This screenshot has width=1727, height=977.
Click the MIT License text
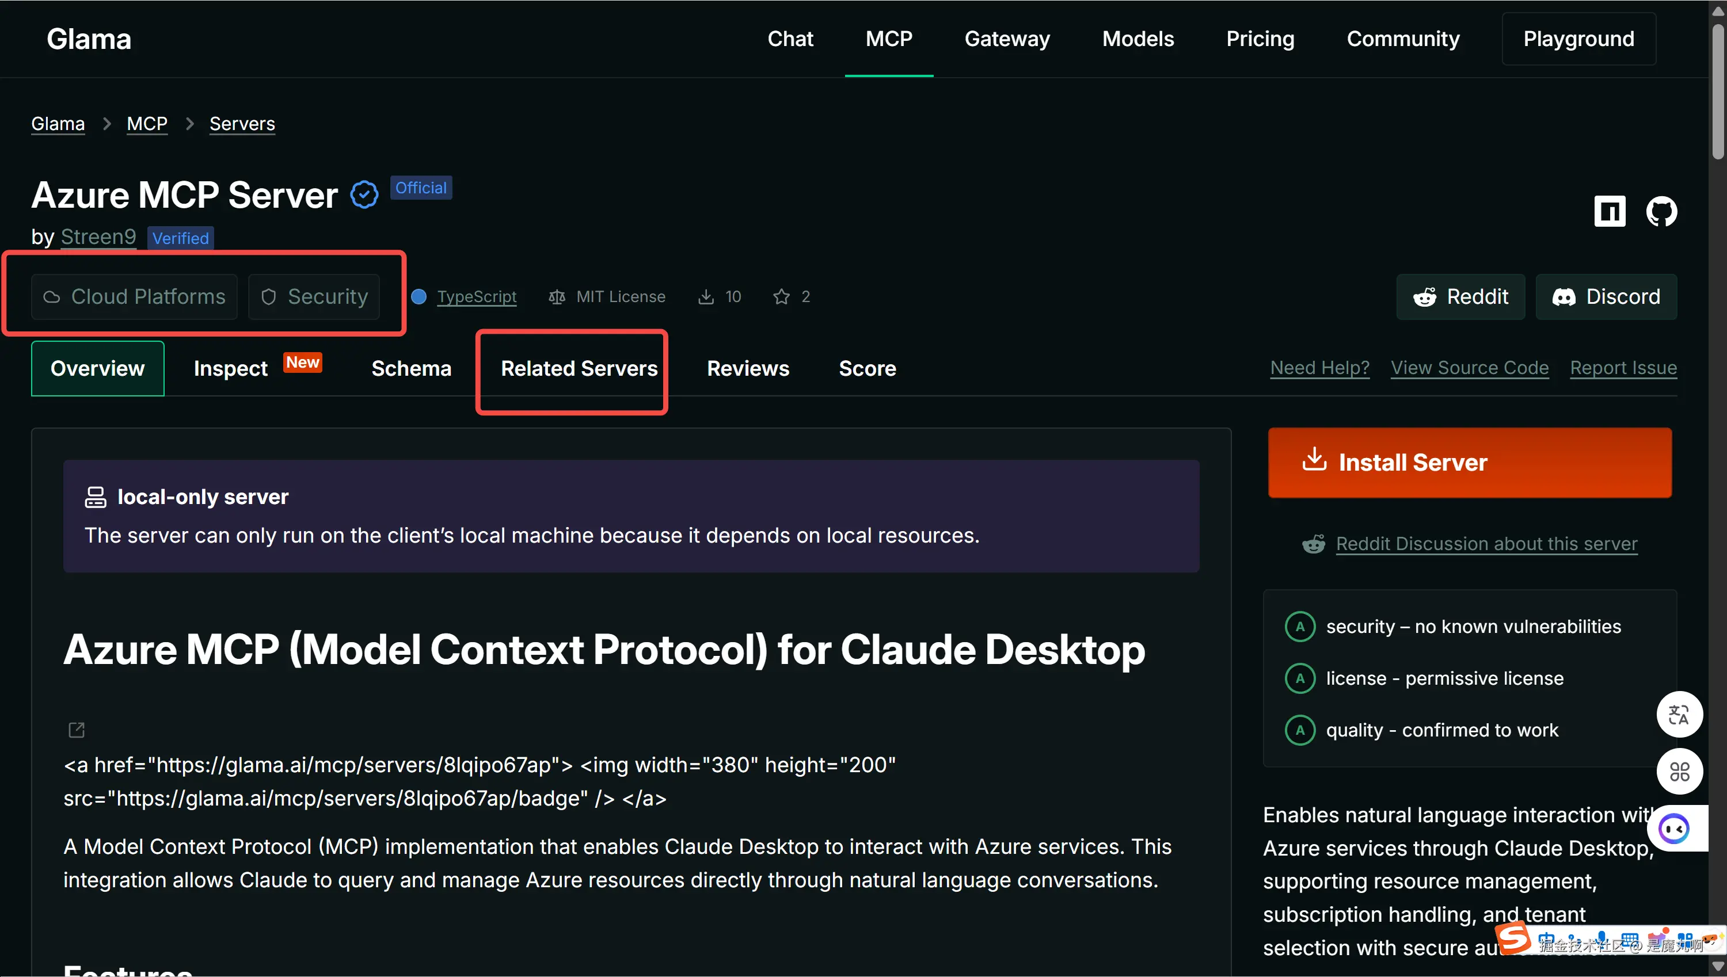(x=621, y=296)
